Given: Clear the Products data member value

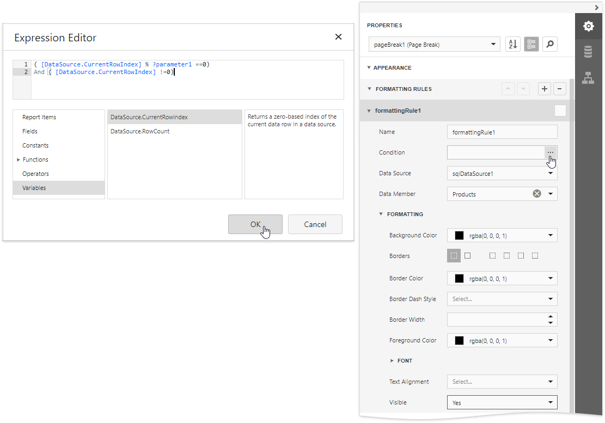Looking at the screenshot, I should [x=537, y=194].
